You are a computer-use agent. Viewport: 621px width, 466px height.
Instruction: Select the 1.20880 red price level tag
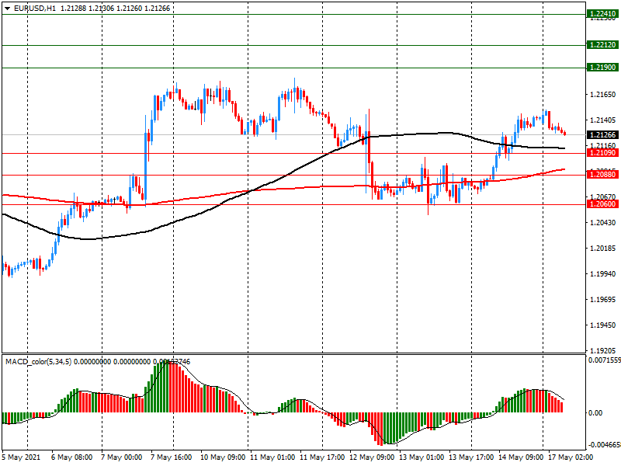coord(602,176)
